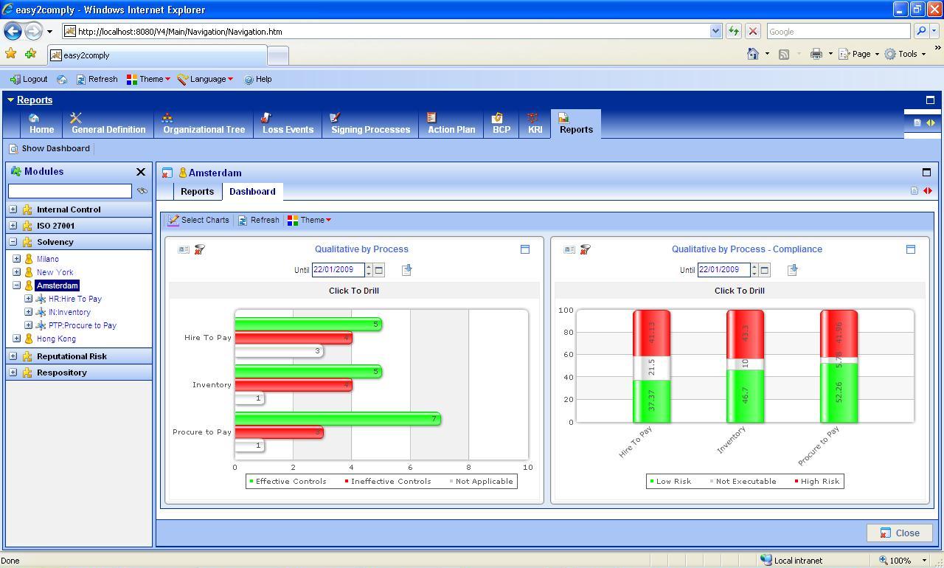This screenshot has height=568, width=944.
Task: Open the Loss Events tab
Action: pyautogui.click(x=288, y=124)
